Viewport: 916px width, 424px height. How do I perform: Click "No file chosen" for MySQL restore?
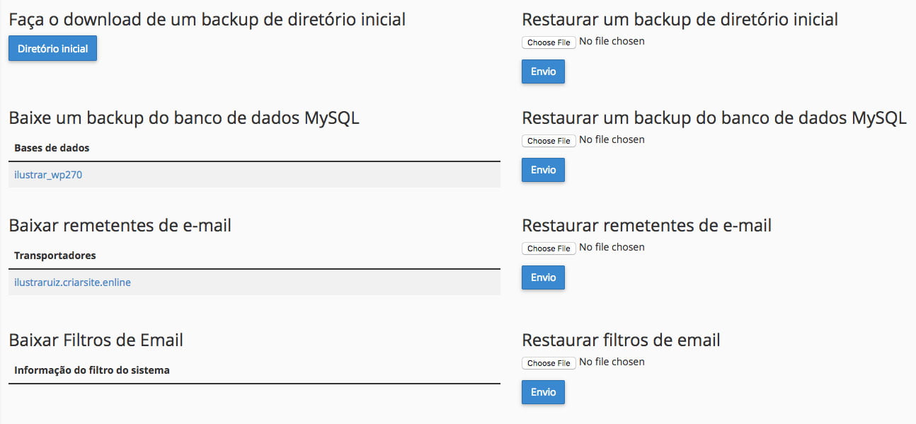tap(612, 139)
